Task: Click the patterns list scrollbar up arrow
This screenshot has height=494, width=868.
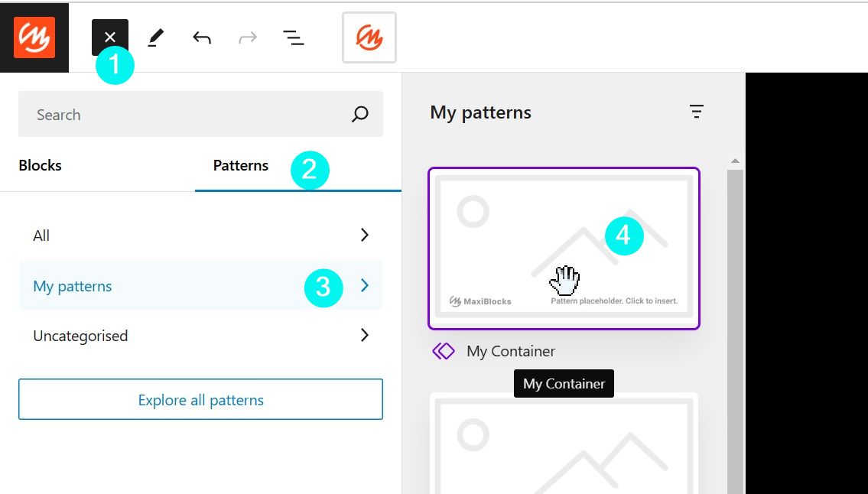Action: point(735,161)
